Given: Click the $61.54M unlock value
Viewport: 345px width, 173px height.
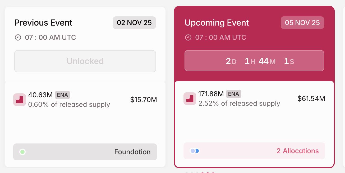Looking at the screenshot, I should pyautogui.click(x=311, y=99).
